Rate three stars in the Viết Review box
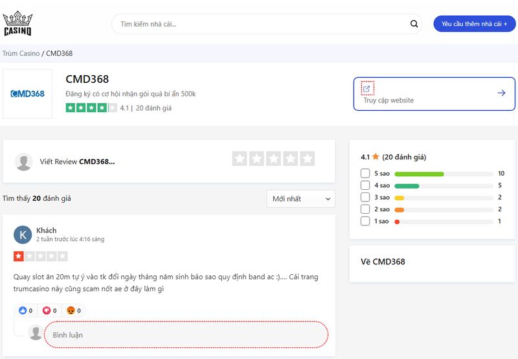 pos(273,159)
